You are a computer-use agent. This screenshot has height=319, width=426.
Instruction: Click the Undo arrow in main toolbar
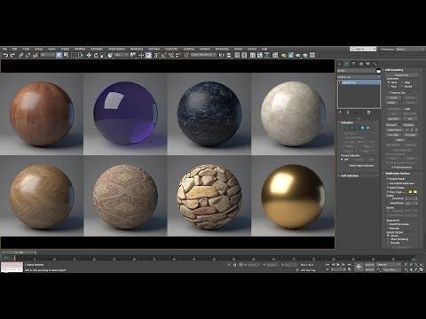click(x=5, y=55)
